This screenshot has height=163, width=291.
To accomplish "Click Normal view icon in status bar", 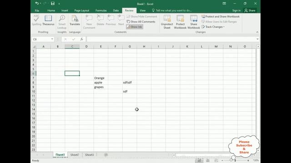I will coord(199,160).
